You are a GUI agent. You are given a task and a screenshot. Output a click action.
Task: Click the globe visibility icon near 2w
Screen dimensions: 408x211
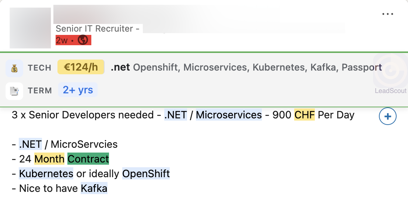[x=83, y=40]
